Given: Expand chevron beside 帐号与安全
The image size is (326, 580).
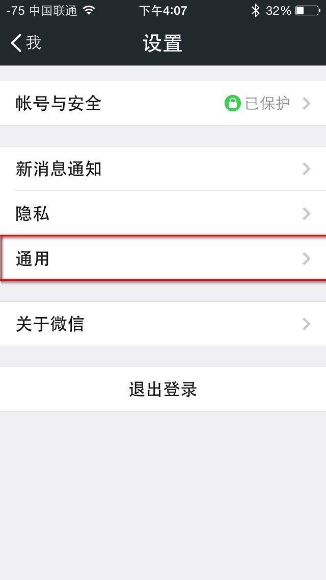Looking at the screenshot, I should click(x=307, y=104).
